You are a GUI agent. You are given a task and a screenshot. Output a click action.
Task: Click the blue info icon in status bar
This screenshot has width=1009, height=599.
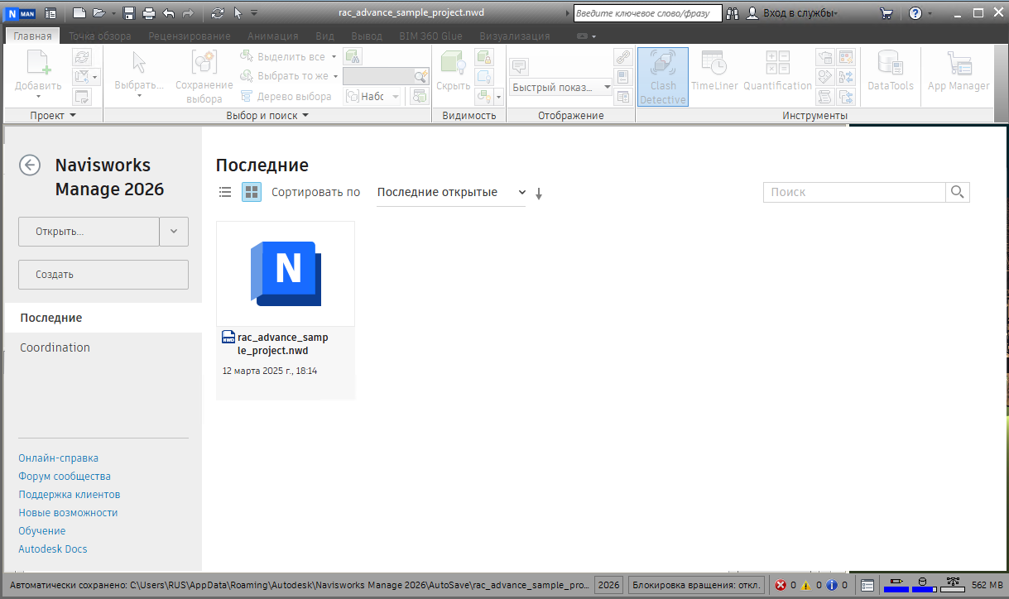point(831,585)
